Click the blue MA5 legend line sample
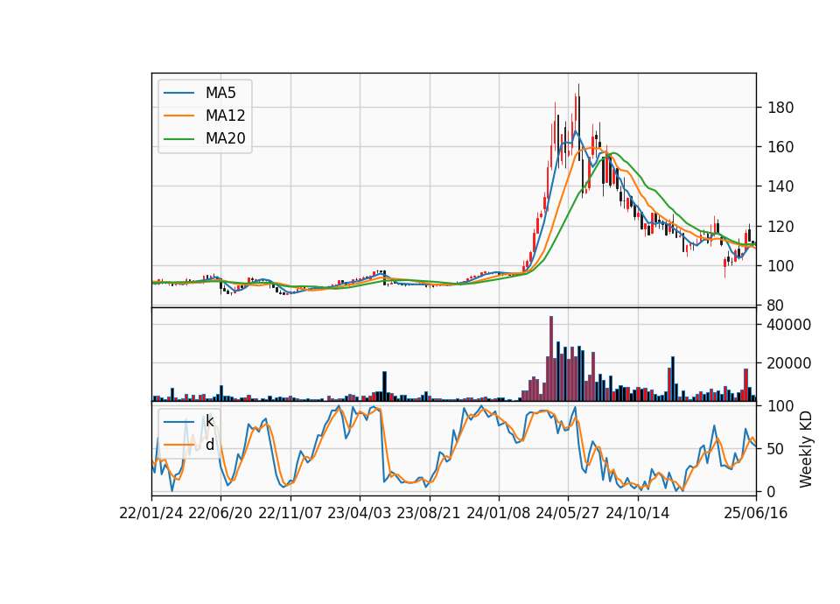The height and width of the screenshot is (604, 840). tap(178, 93)
